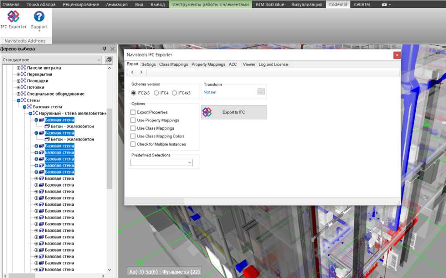Switch to the Property Mappings tab

(208, 64)
